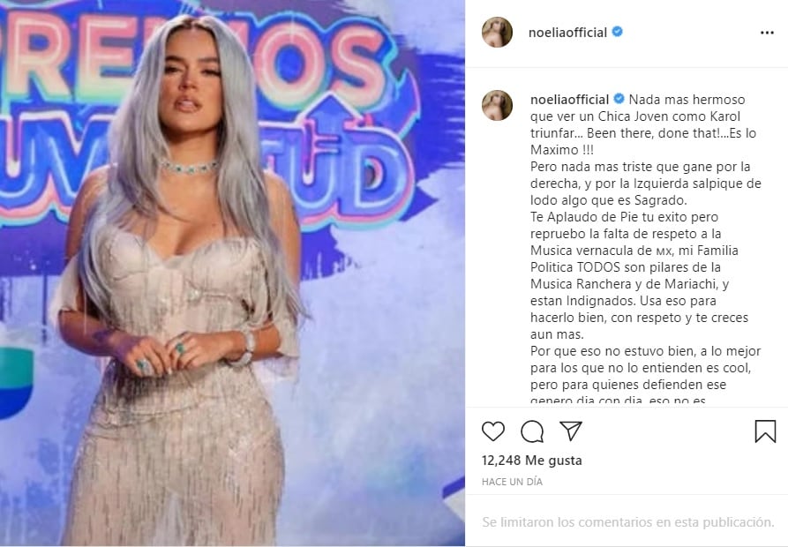The width and height of the screenshot is (788, 547).
Task: Click the verified badge beside caption username
Action: pyautogui.click(x=619, y=99)
